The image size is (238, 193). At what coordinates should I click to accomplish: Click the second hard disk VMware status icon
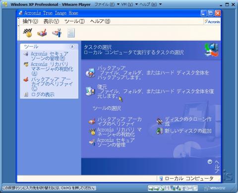click(156, 188)
